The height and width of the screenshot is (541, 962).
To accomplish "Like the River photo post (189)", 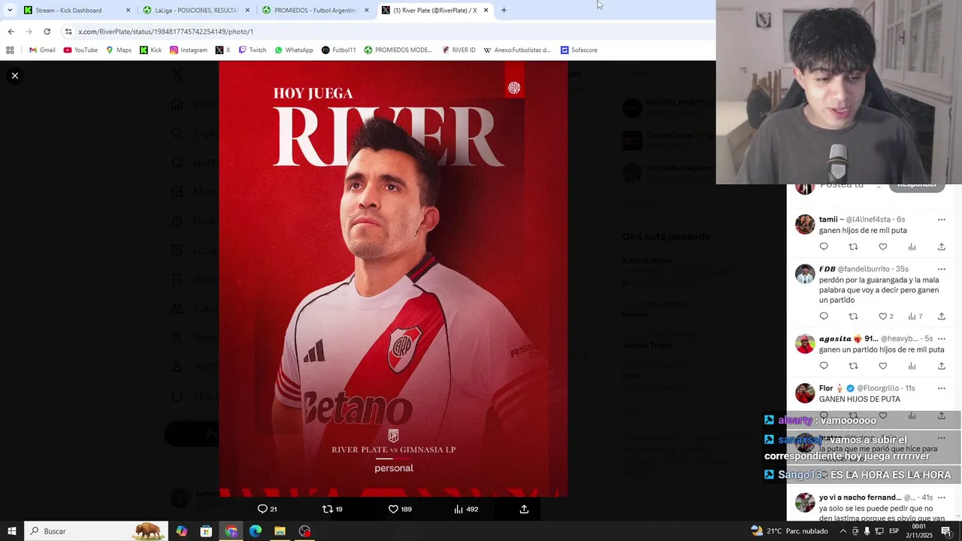I will pos(399,509).
